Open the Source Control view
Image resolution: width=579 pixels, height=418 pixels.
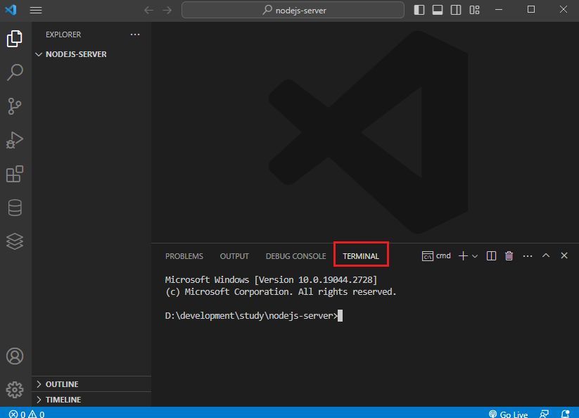coord(15,106)
